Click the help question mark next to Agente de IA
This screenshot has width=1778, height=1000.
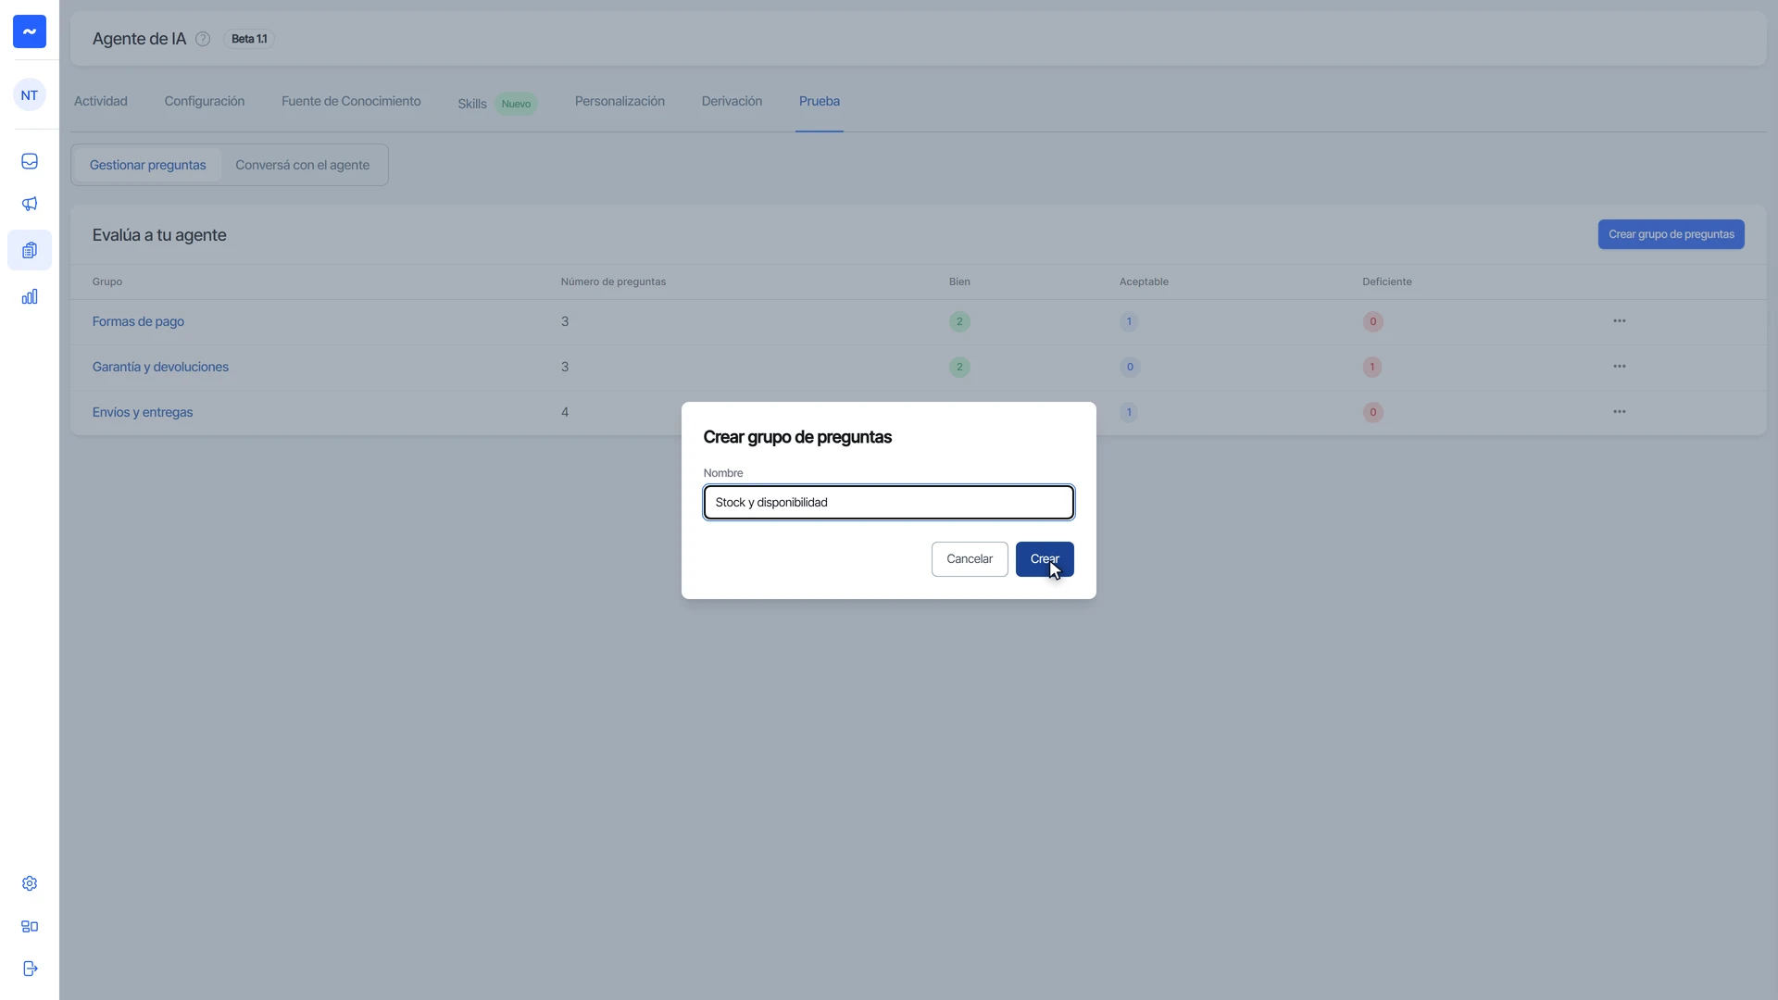(203, 39)
